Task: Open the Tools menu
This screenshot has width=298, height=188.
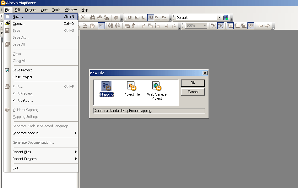Action: [56, 10]
